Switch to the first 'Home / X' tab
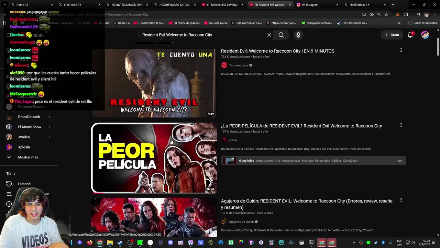 tap(32, 5)
